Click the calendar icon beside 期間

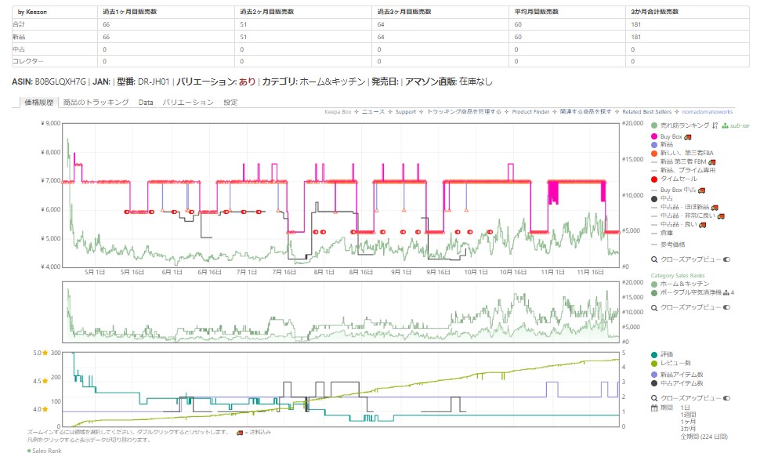tap(655, 408)
